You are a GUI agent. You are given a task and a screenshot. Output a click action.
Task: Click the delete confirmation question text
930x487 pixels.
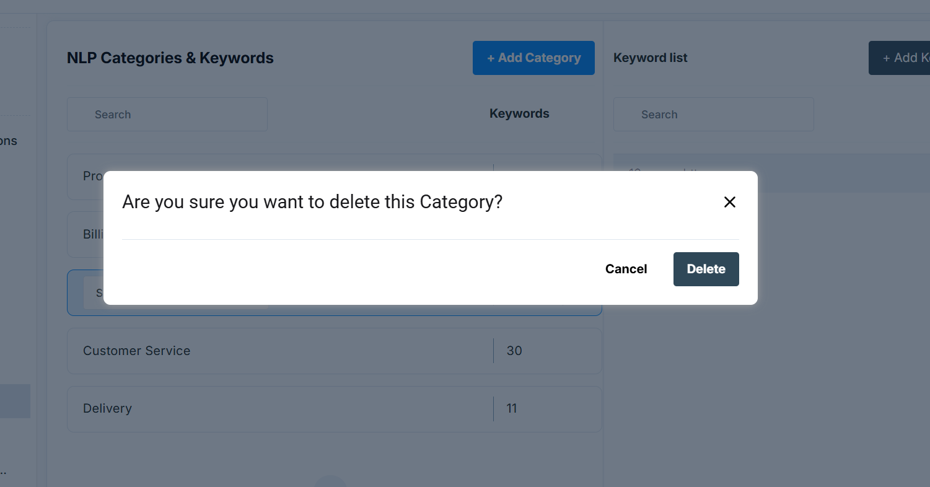(312, 202)
